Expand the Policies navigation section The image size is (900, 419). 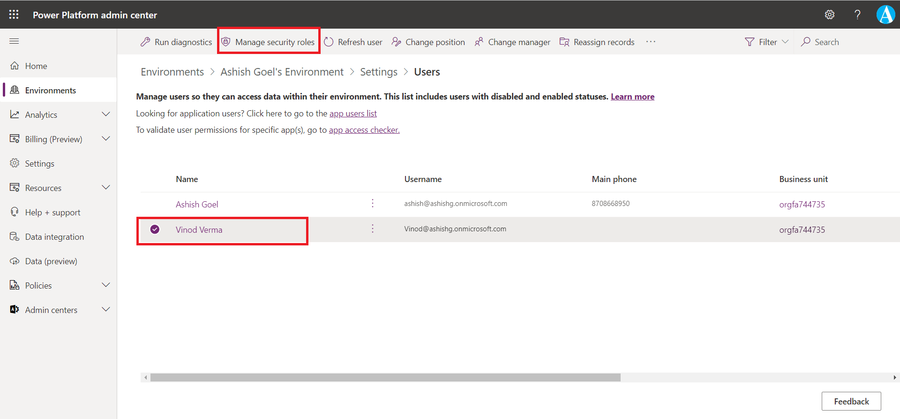(106, 285)
